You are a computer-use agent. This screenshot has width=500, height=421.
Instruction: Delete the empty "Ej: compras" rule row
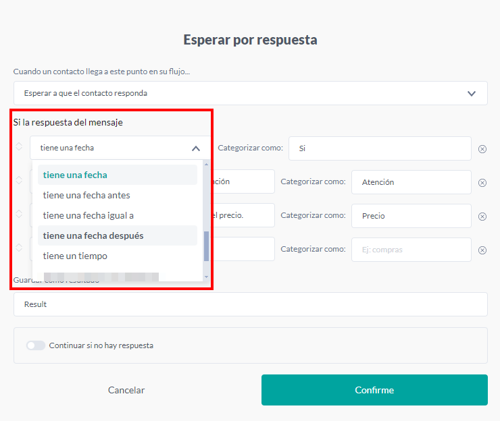tap(482, 250)
